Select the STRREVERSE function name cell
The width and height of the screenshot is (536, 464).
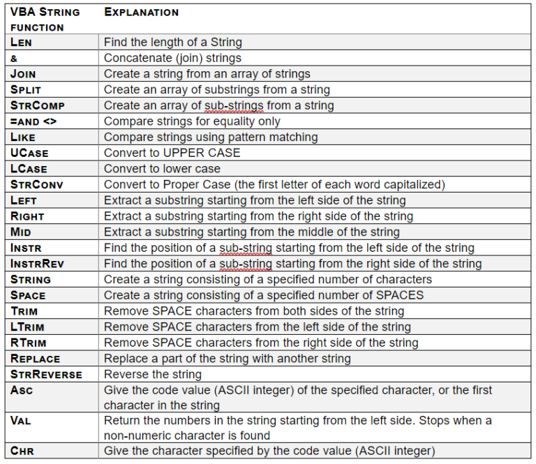coord(47,375)
